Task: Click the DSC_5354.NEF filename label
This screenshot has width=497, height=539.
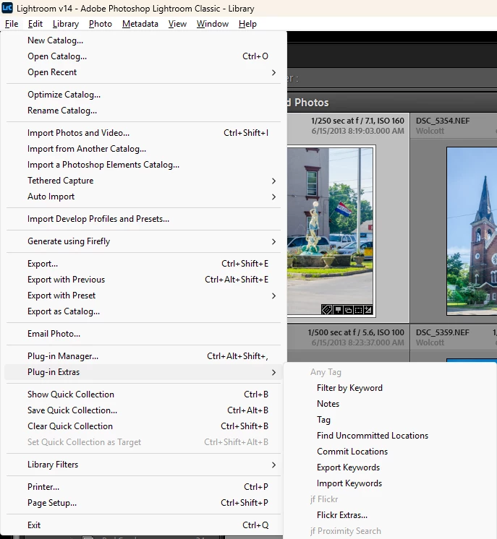Action: pos(443,121)
